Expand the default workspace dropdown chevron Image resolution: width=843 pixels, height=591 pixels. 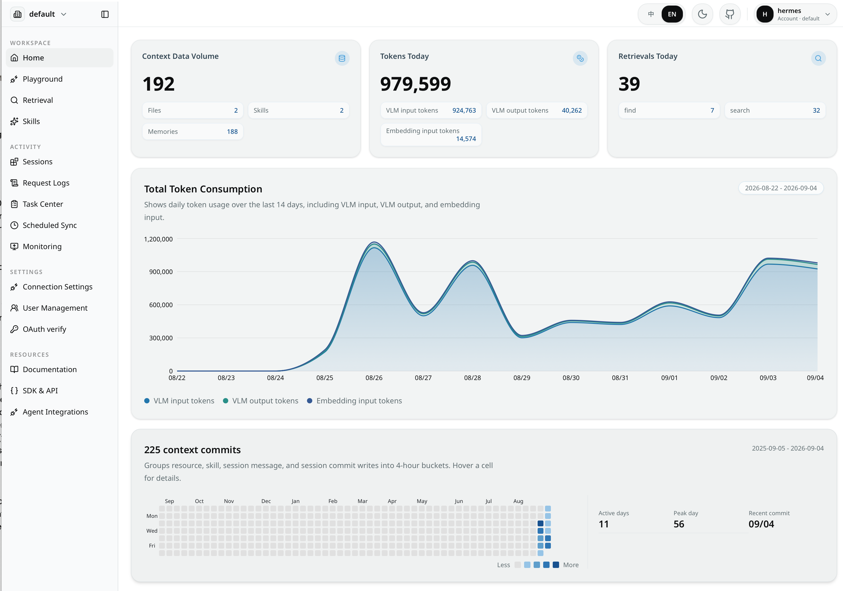[x=64, y=14]
